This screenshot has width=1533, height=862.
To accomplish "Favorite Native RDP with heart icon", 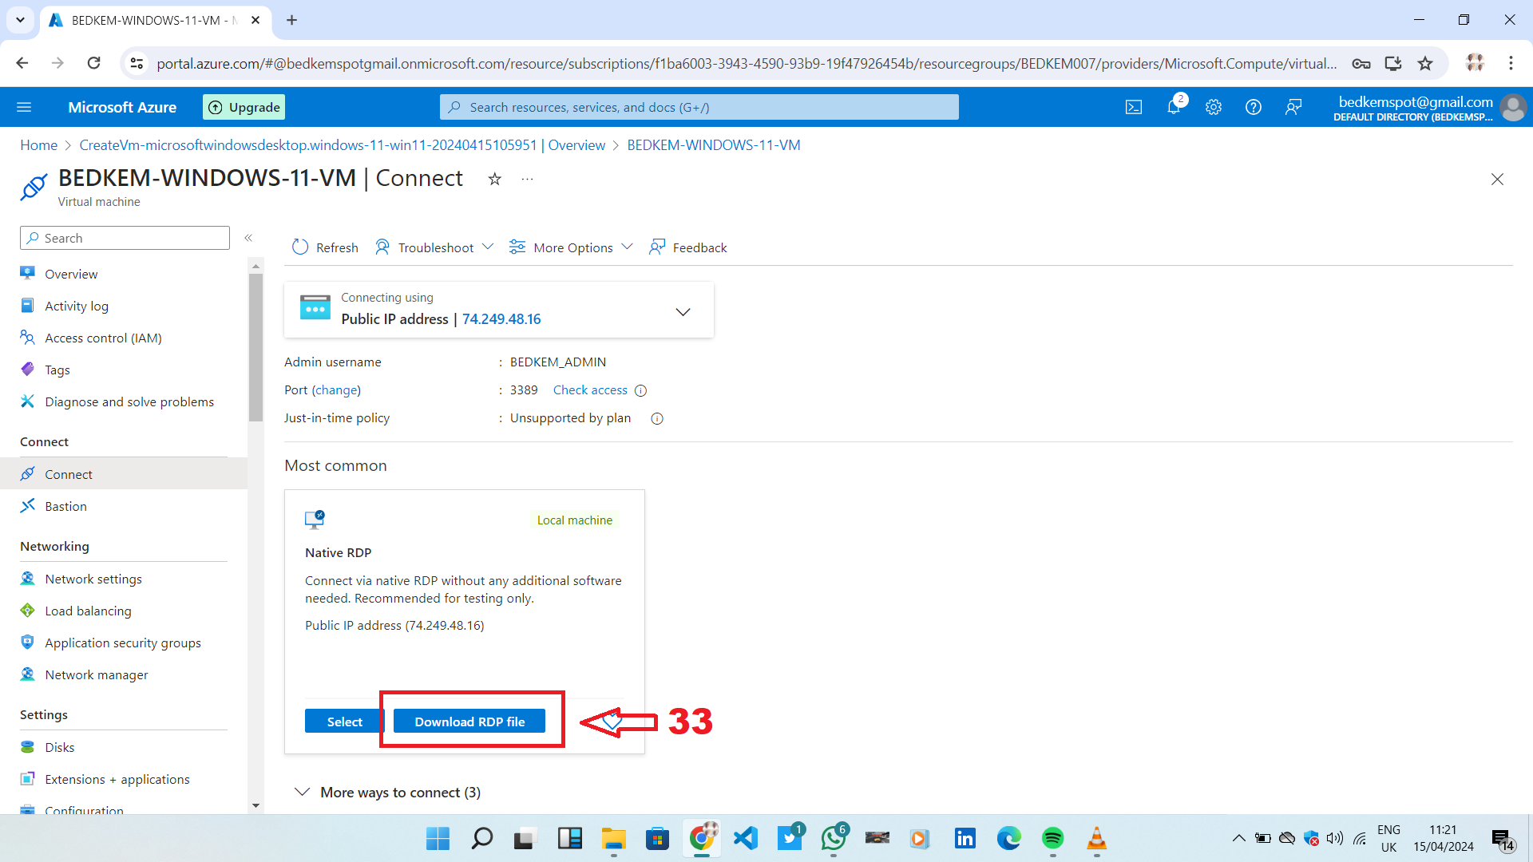I will [612, 722].
